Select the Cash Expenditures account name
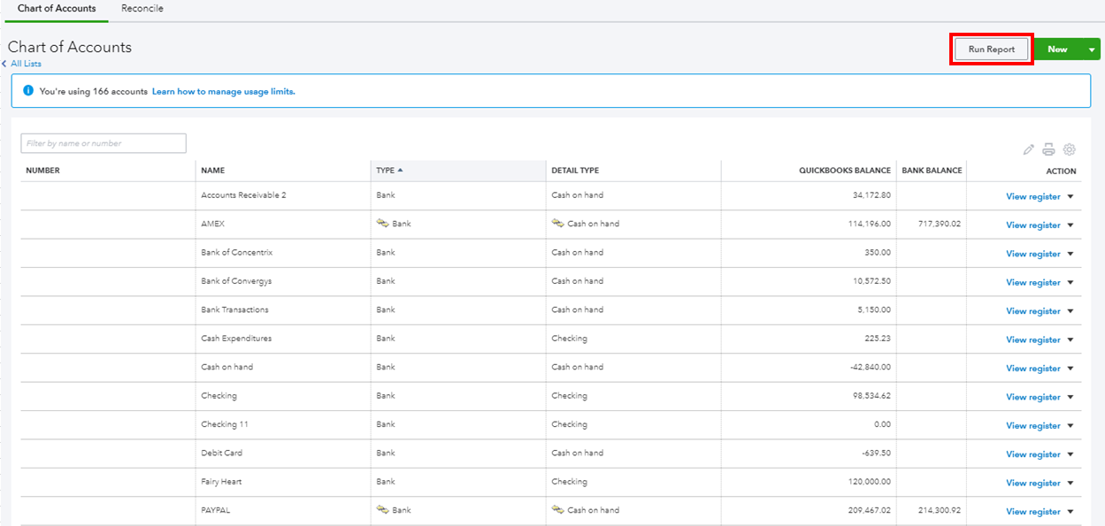 click(236, 339)
